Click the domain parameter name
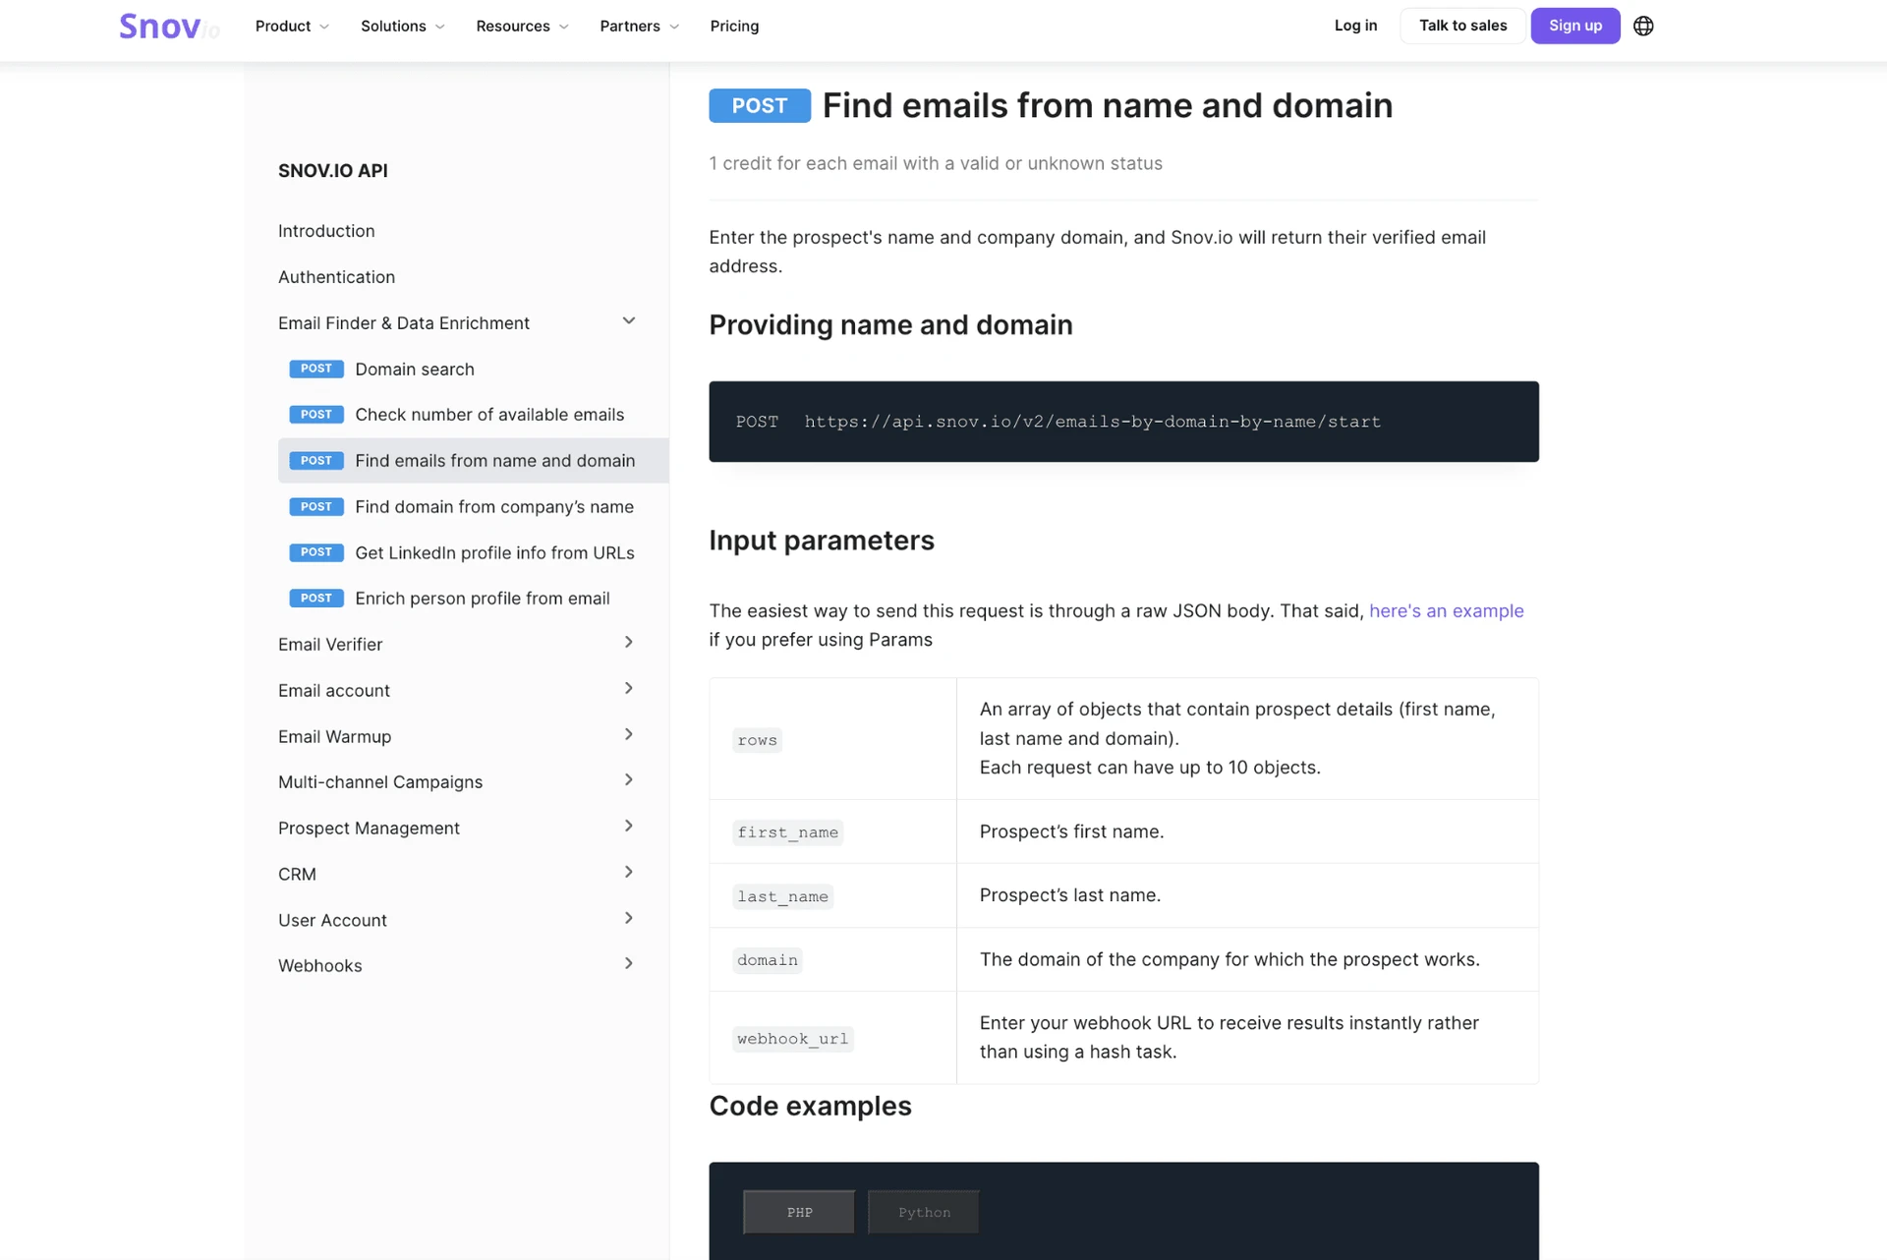Viewport: 1887px width, 1260px height. pyautogui.click(x=768, y=960)
